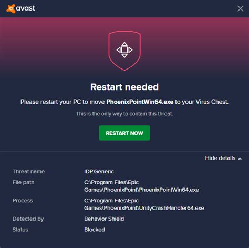Click the Threat name label
This screenshot has height=248, width=249.
coord(28,172)
